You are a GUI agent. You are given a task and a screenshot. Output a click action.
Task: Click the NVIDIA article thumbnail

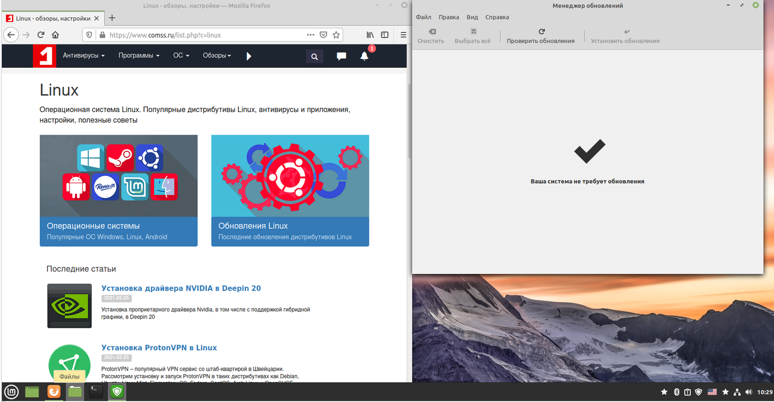[69, 305]
